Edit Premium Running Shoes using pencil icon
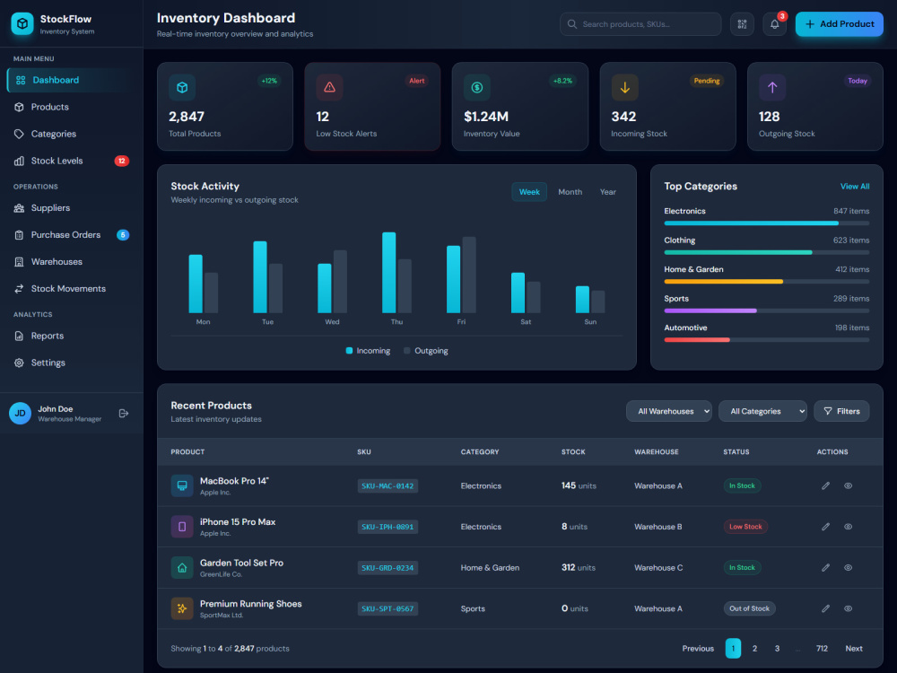 coord(825,608)
